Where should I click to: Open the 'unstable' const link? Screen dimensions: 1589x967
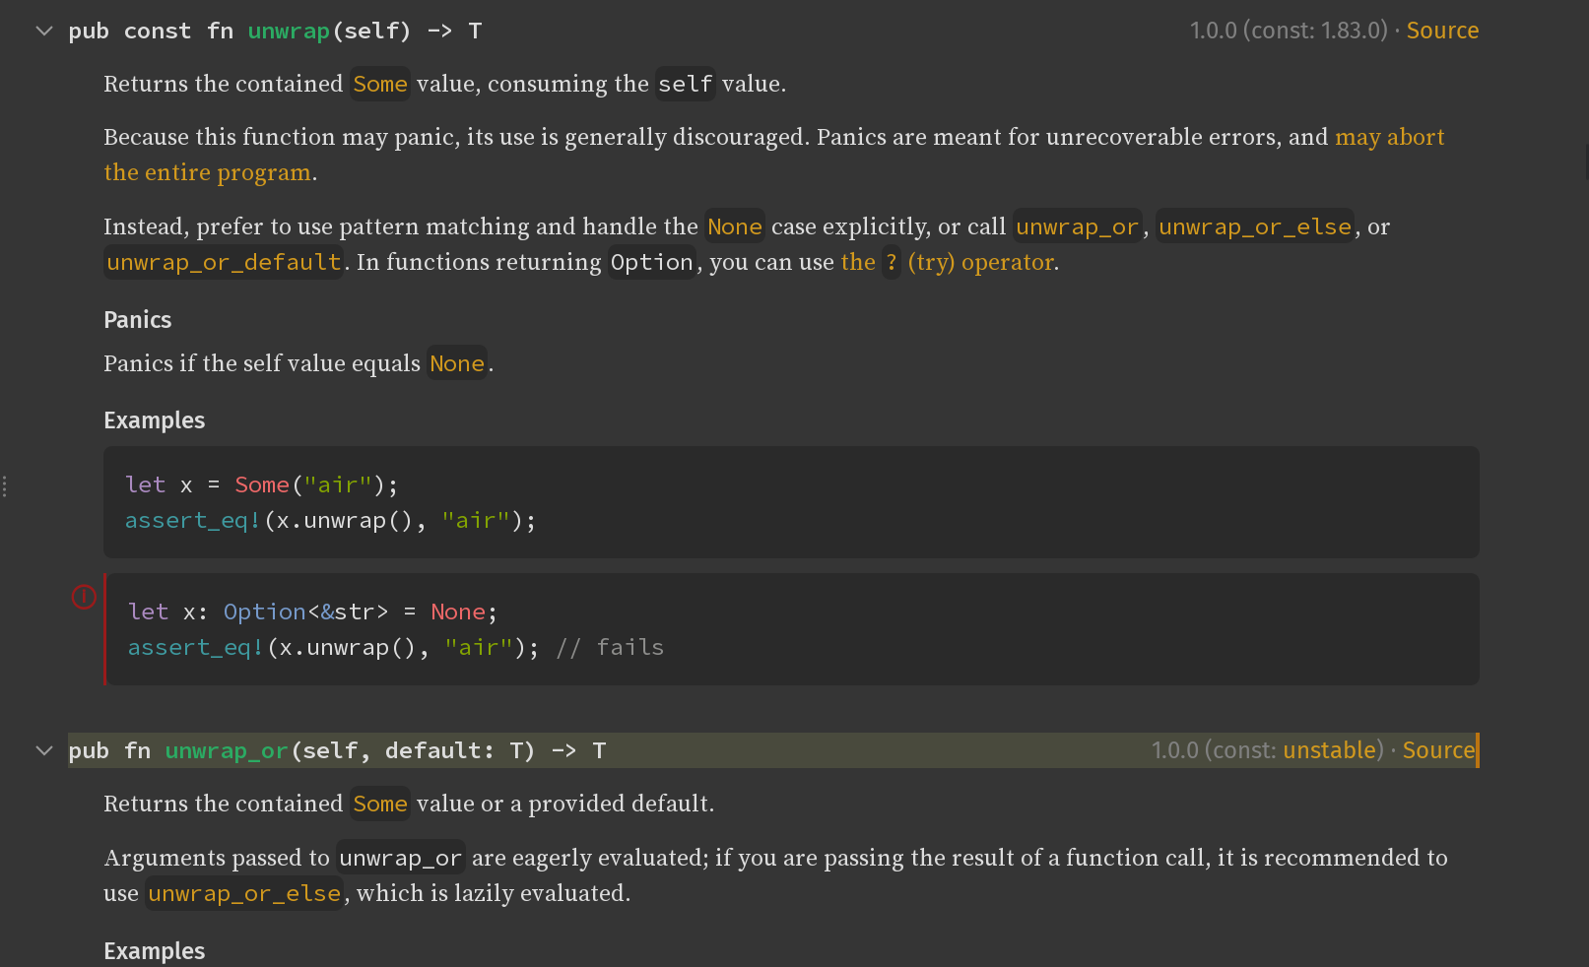pos(1329,750)
